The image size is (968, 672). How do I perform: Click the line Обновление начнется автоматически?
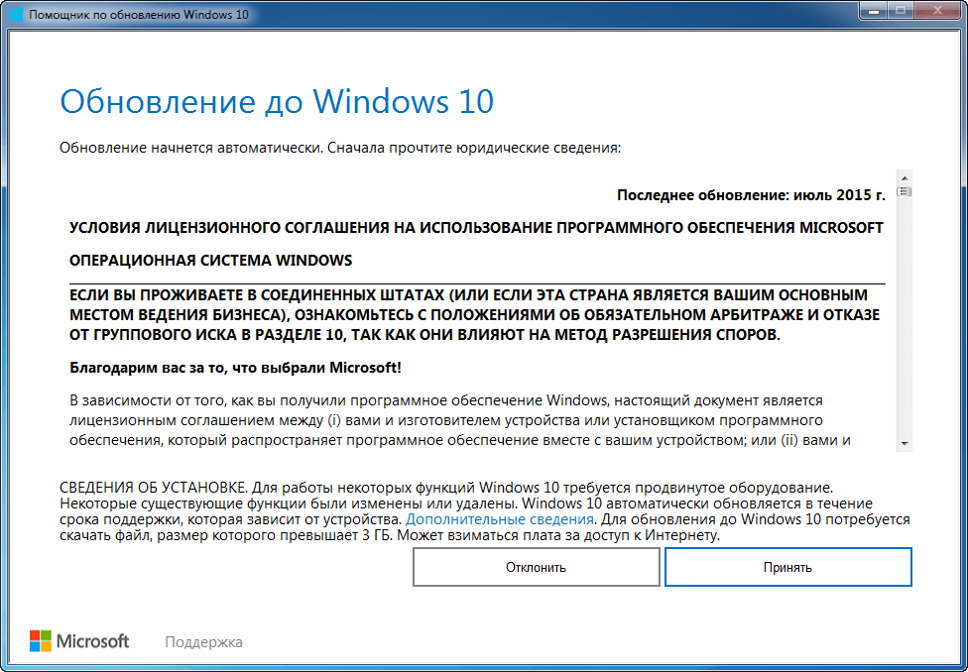340,148
